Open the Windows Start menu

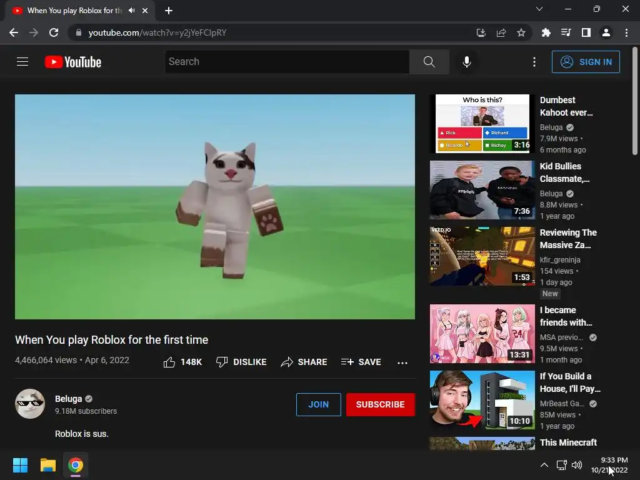pos(20,465)
